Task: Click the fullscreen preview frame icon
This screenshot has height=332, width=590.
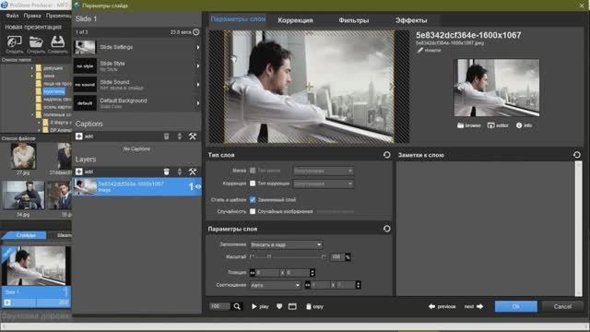Action: 292,306
